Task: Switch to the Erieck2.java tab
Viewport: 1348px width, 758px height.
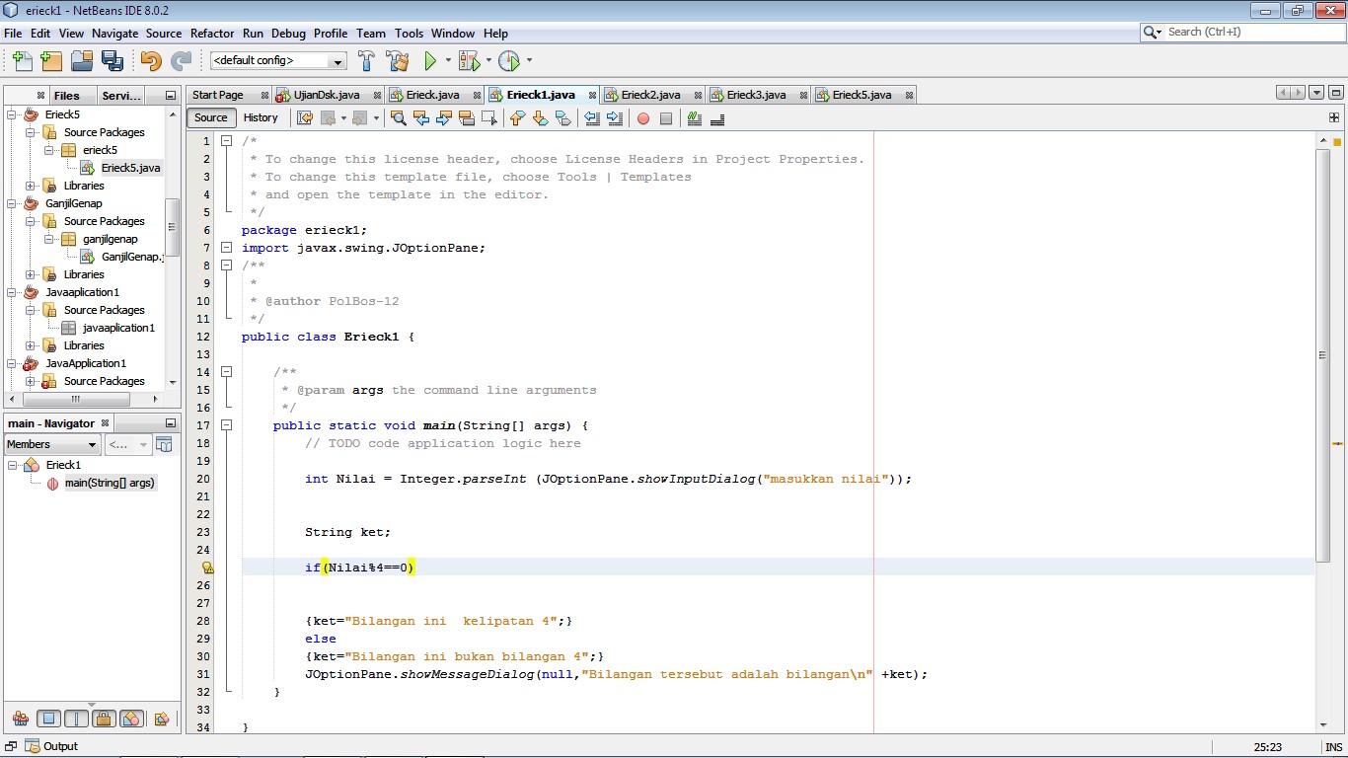Action: pos(651,94)
